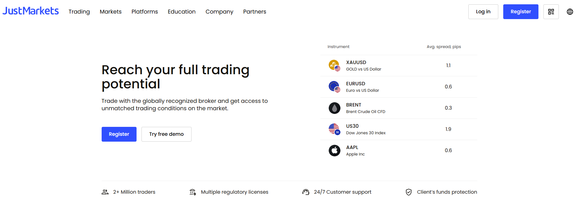Viewport: 578px width, 218px height.
Task: Click the 24/7 Customer support headset icon
Action: click(306, 192)
